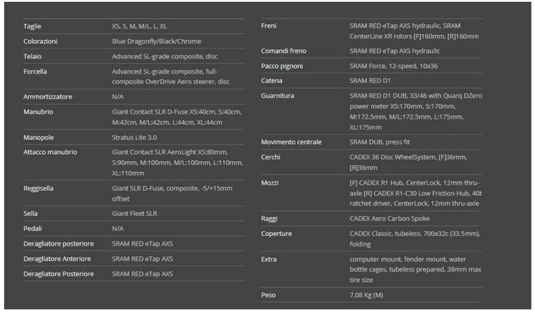Select the Cerchi CADEX 36 Disc WheelSystem value
Image resolution: width=535 pixels, height=313 pixels.
[408, 162]
